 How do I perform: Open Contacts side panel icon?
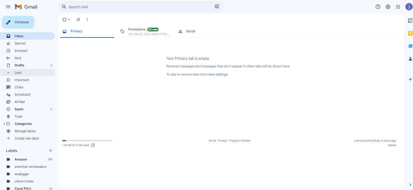click(x=410, y=59)
